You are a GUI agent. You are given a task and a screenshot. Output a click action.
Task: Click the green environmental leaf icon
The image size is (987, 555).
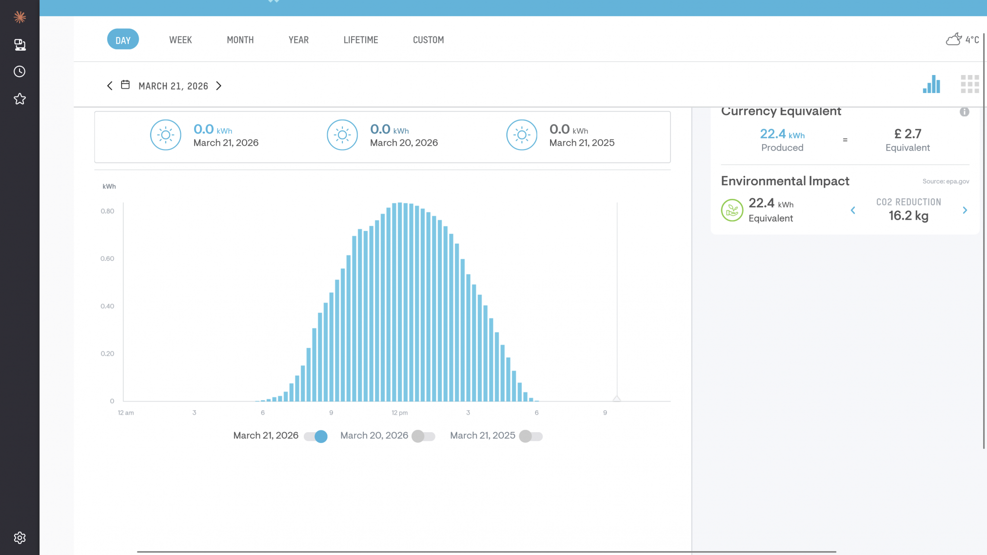click(731, 210)
